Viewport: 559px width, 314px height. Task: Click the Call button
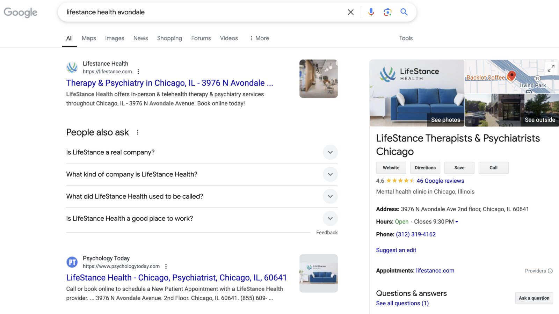point(493,168)
